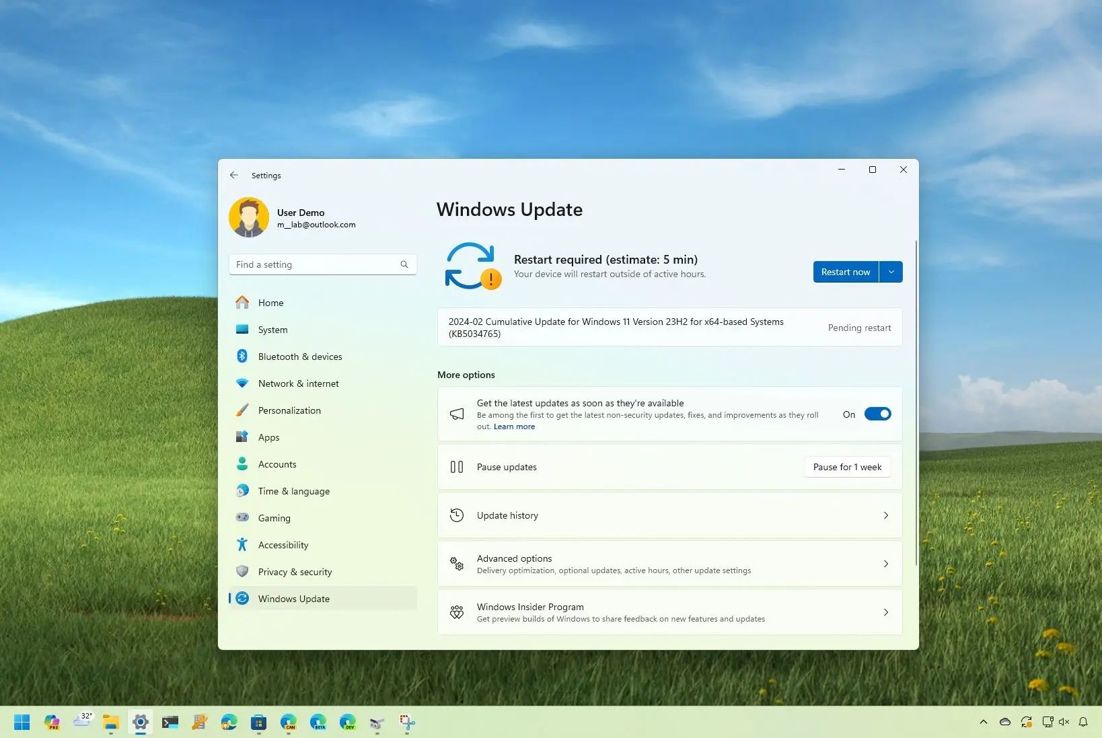The width and height of the screenshot is (1102, 738).
Task: Click the Settings gear taskbar icon
Action: point(140,723)
